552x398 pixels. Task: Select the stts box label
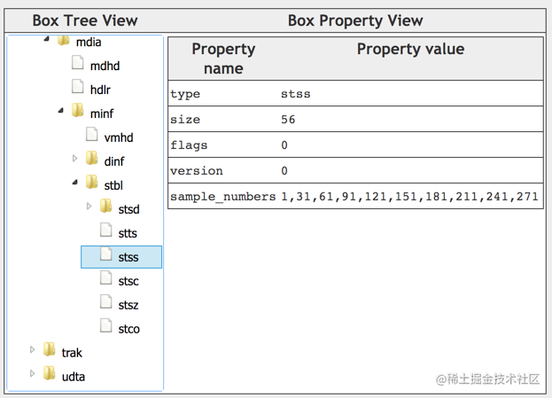click(128, 233)
